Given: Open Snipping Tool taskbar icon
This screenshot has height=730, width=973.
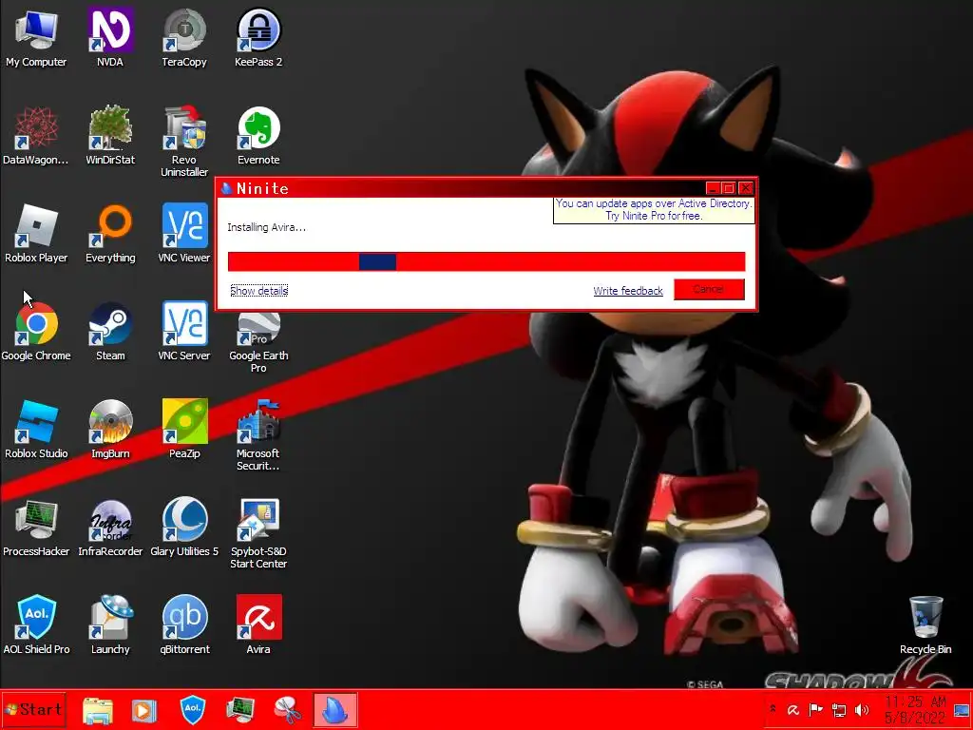Looking at the screenshot, I should (288, 710).
